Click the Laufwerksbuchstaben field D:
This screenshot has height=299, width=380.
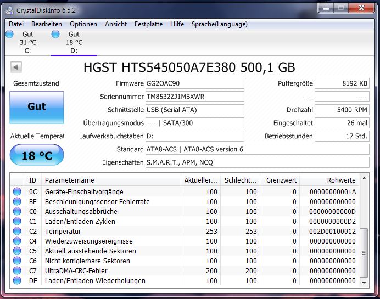click(x=194, y=136)
